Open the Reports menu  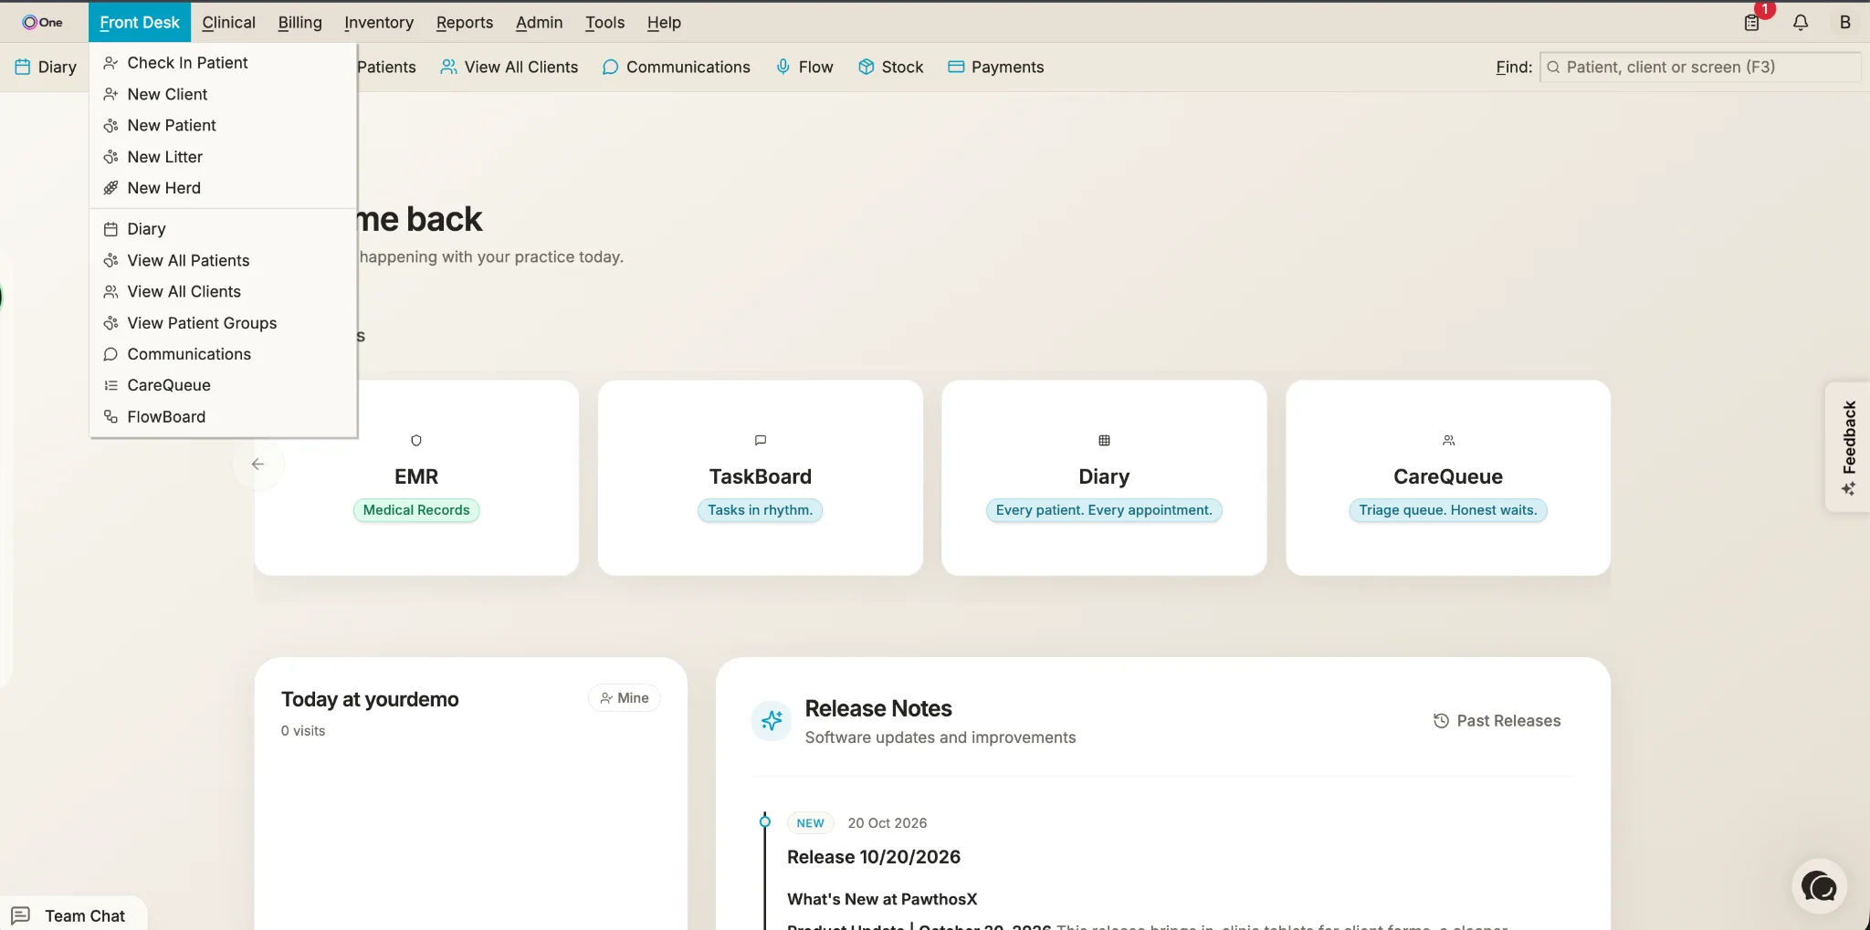coord(465,22)
